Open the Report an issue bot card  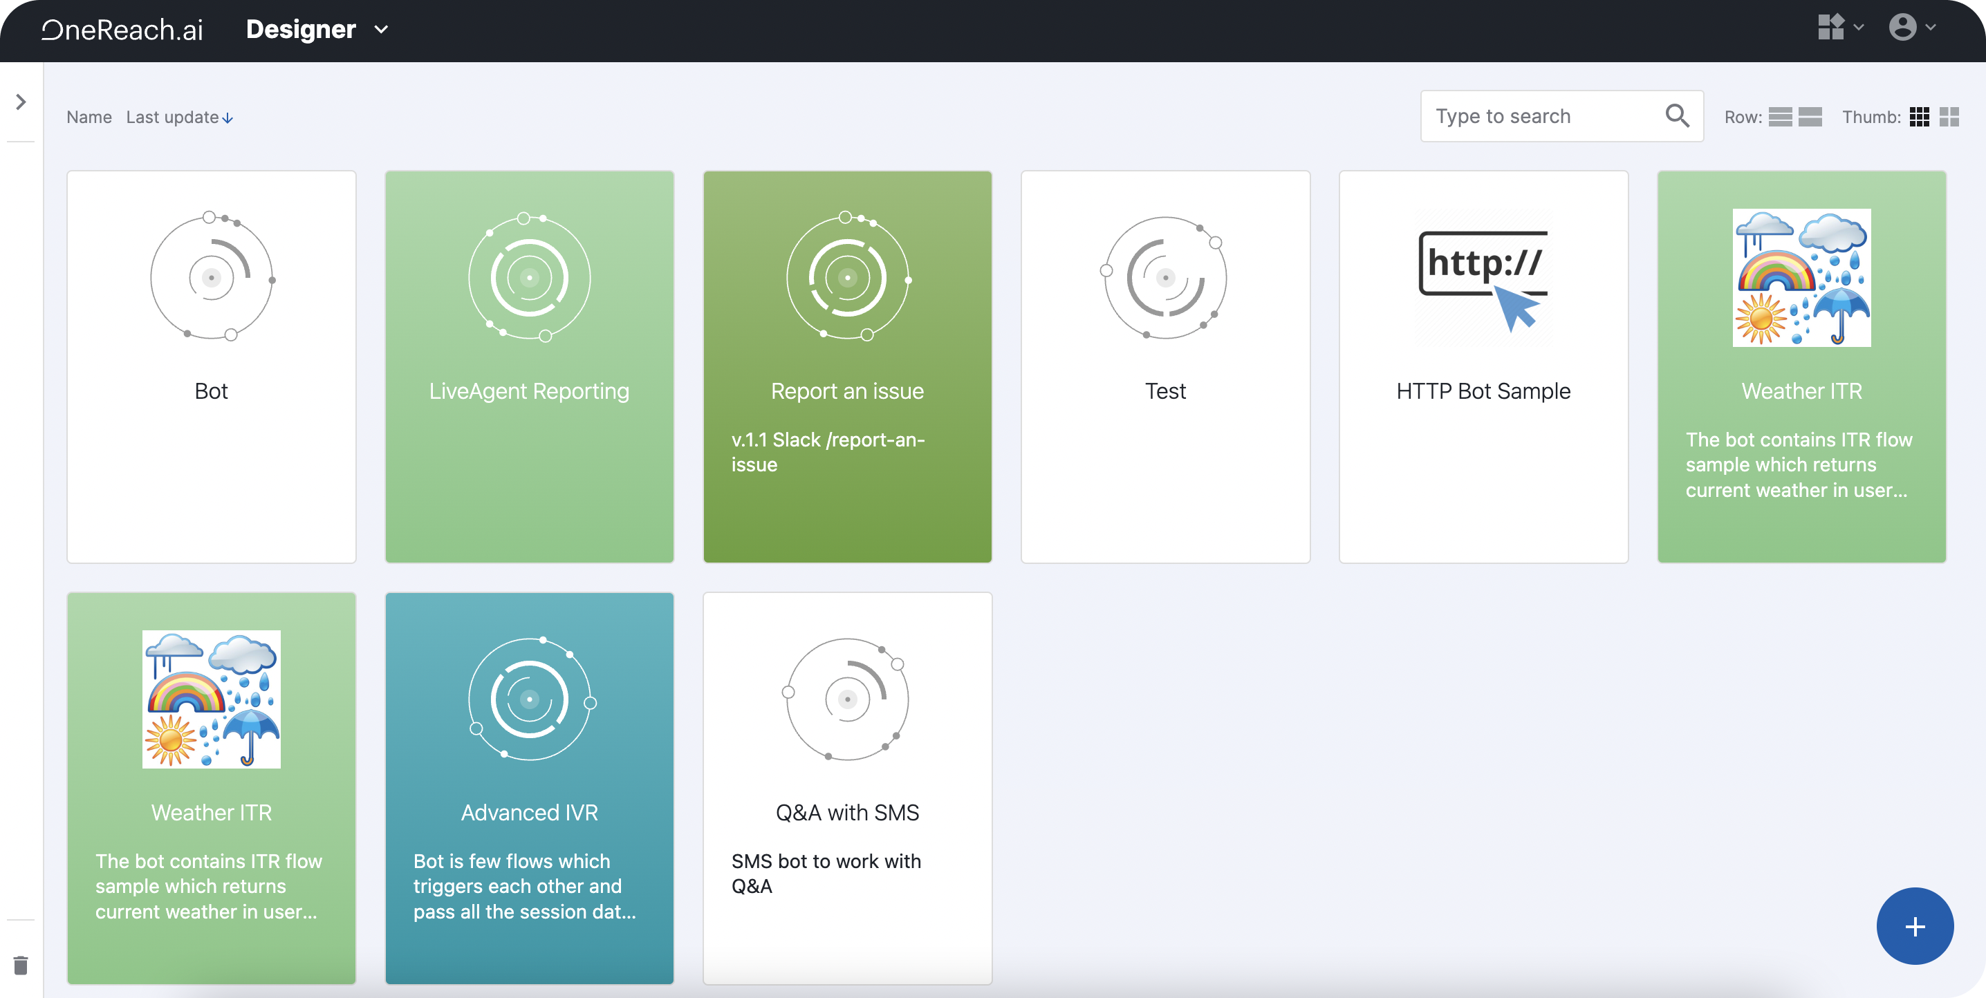(x=846, y=367)
